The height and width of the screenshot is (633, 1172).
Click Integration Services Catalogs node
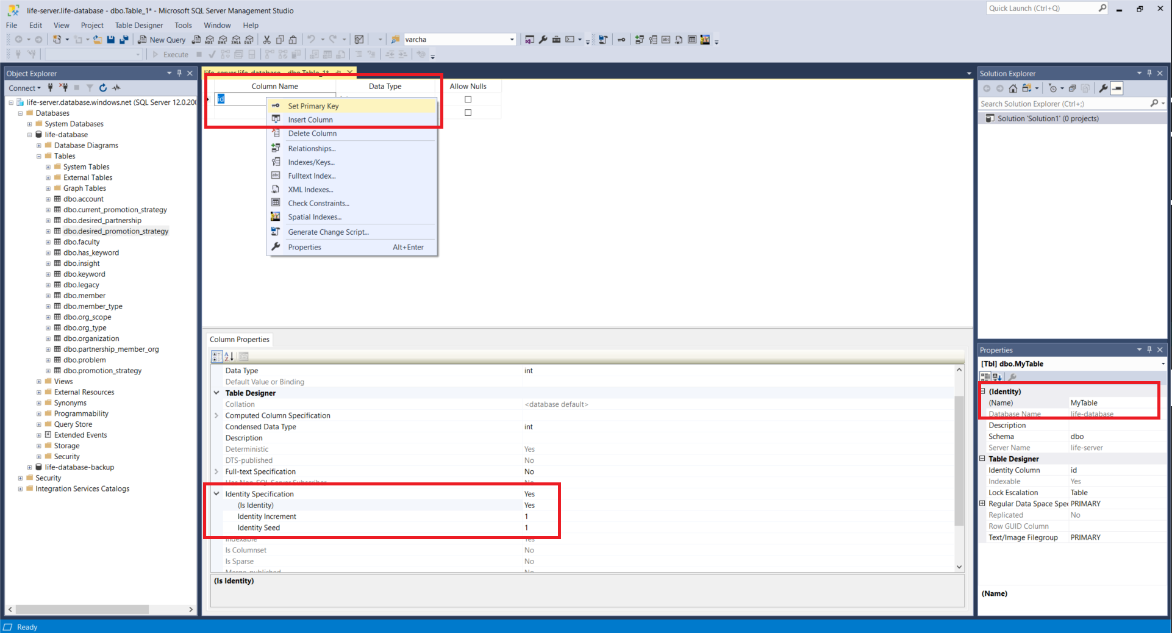(82, 488)
